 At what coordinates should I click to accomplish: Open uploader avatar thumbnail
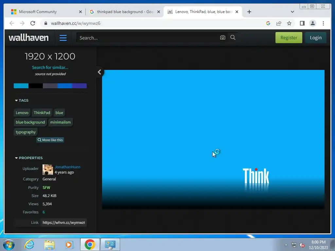tap(48, 170)
